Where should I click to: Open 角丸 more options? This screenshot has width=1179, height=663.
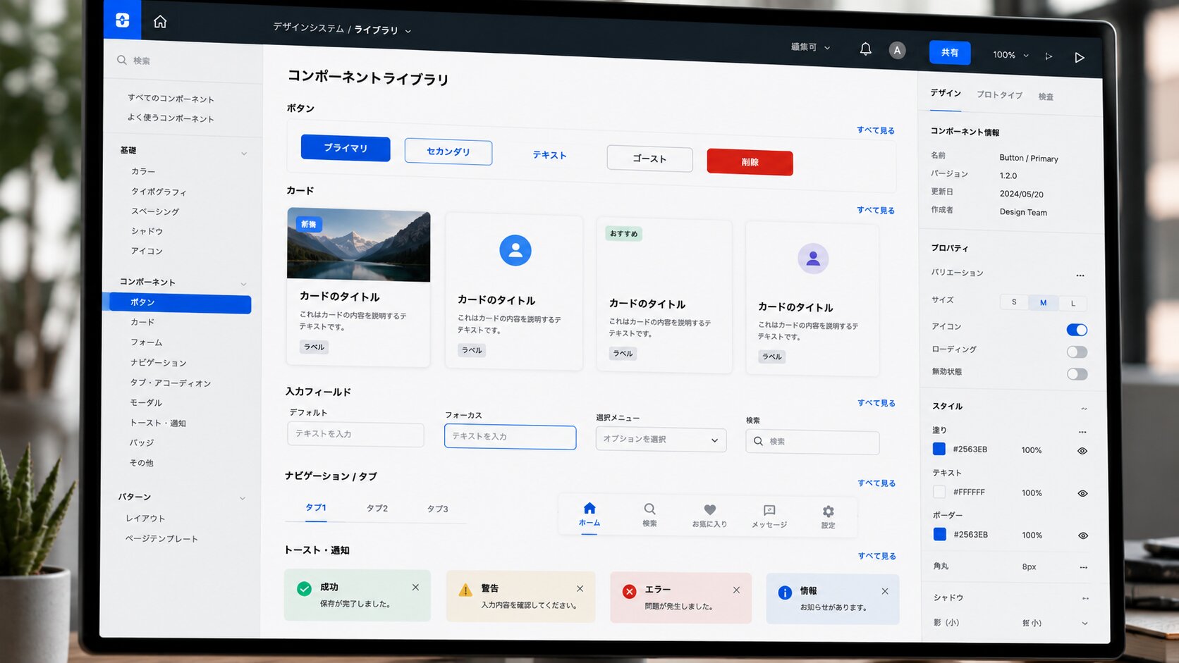pos(1084,567)
